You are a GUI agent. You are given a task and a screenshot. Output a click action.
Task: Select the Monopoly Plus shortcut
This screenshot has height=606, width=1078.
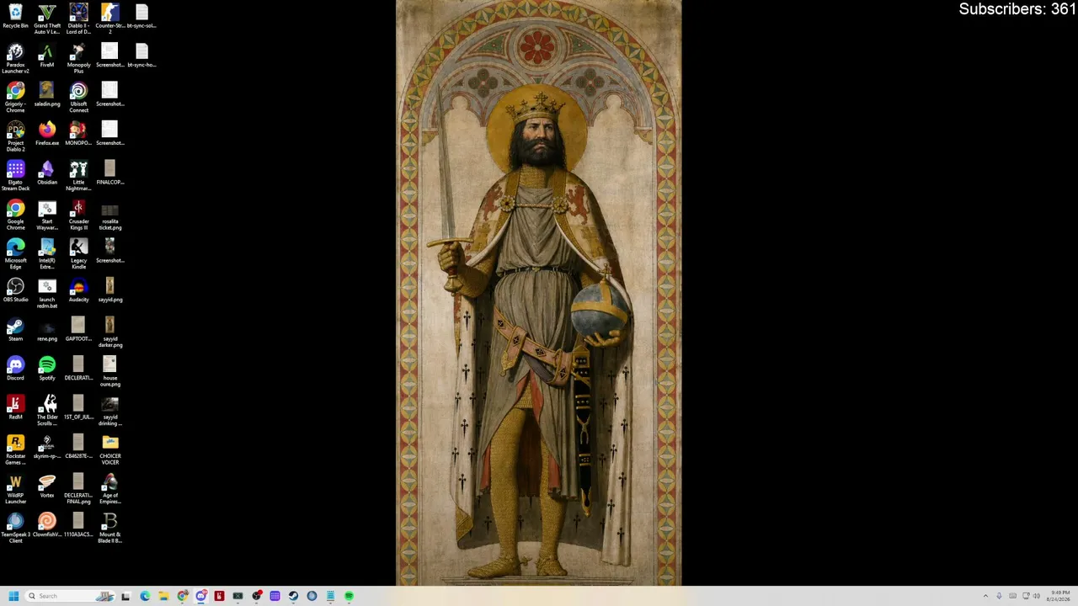[x=78, y=58]
